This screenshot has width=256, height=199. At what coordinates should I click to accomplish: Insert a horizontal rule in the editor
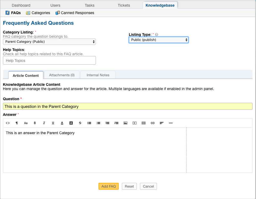(170, 123)
